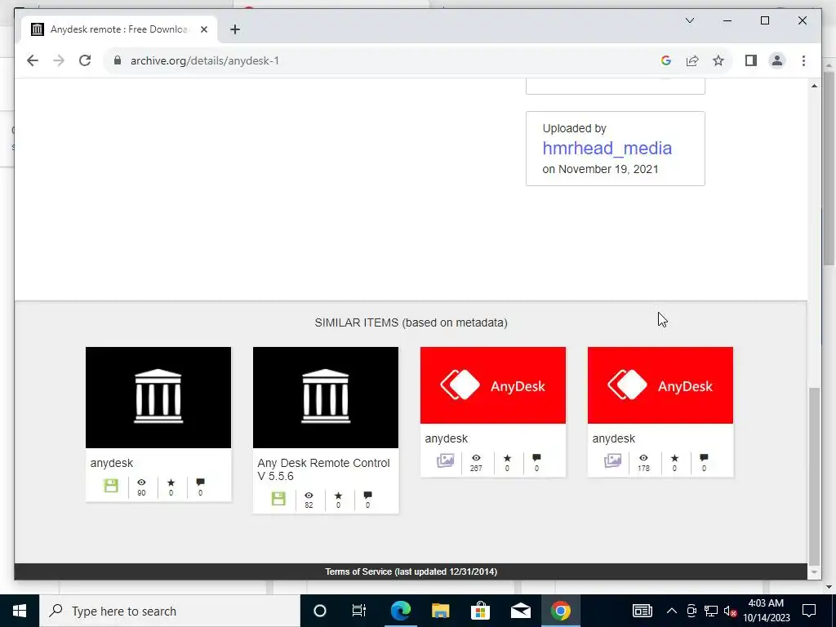836x627 pixels.
Task: Click the browser forward arrow
Action: click(59, 60)
